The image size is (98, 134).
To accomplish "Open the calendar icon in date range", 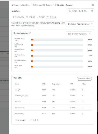I will 92,11.
